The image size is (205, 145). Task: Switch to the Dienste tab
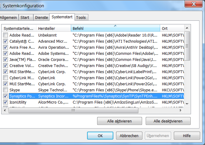point(42,18)
